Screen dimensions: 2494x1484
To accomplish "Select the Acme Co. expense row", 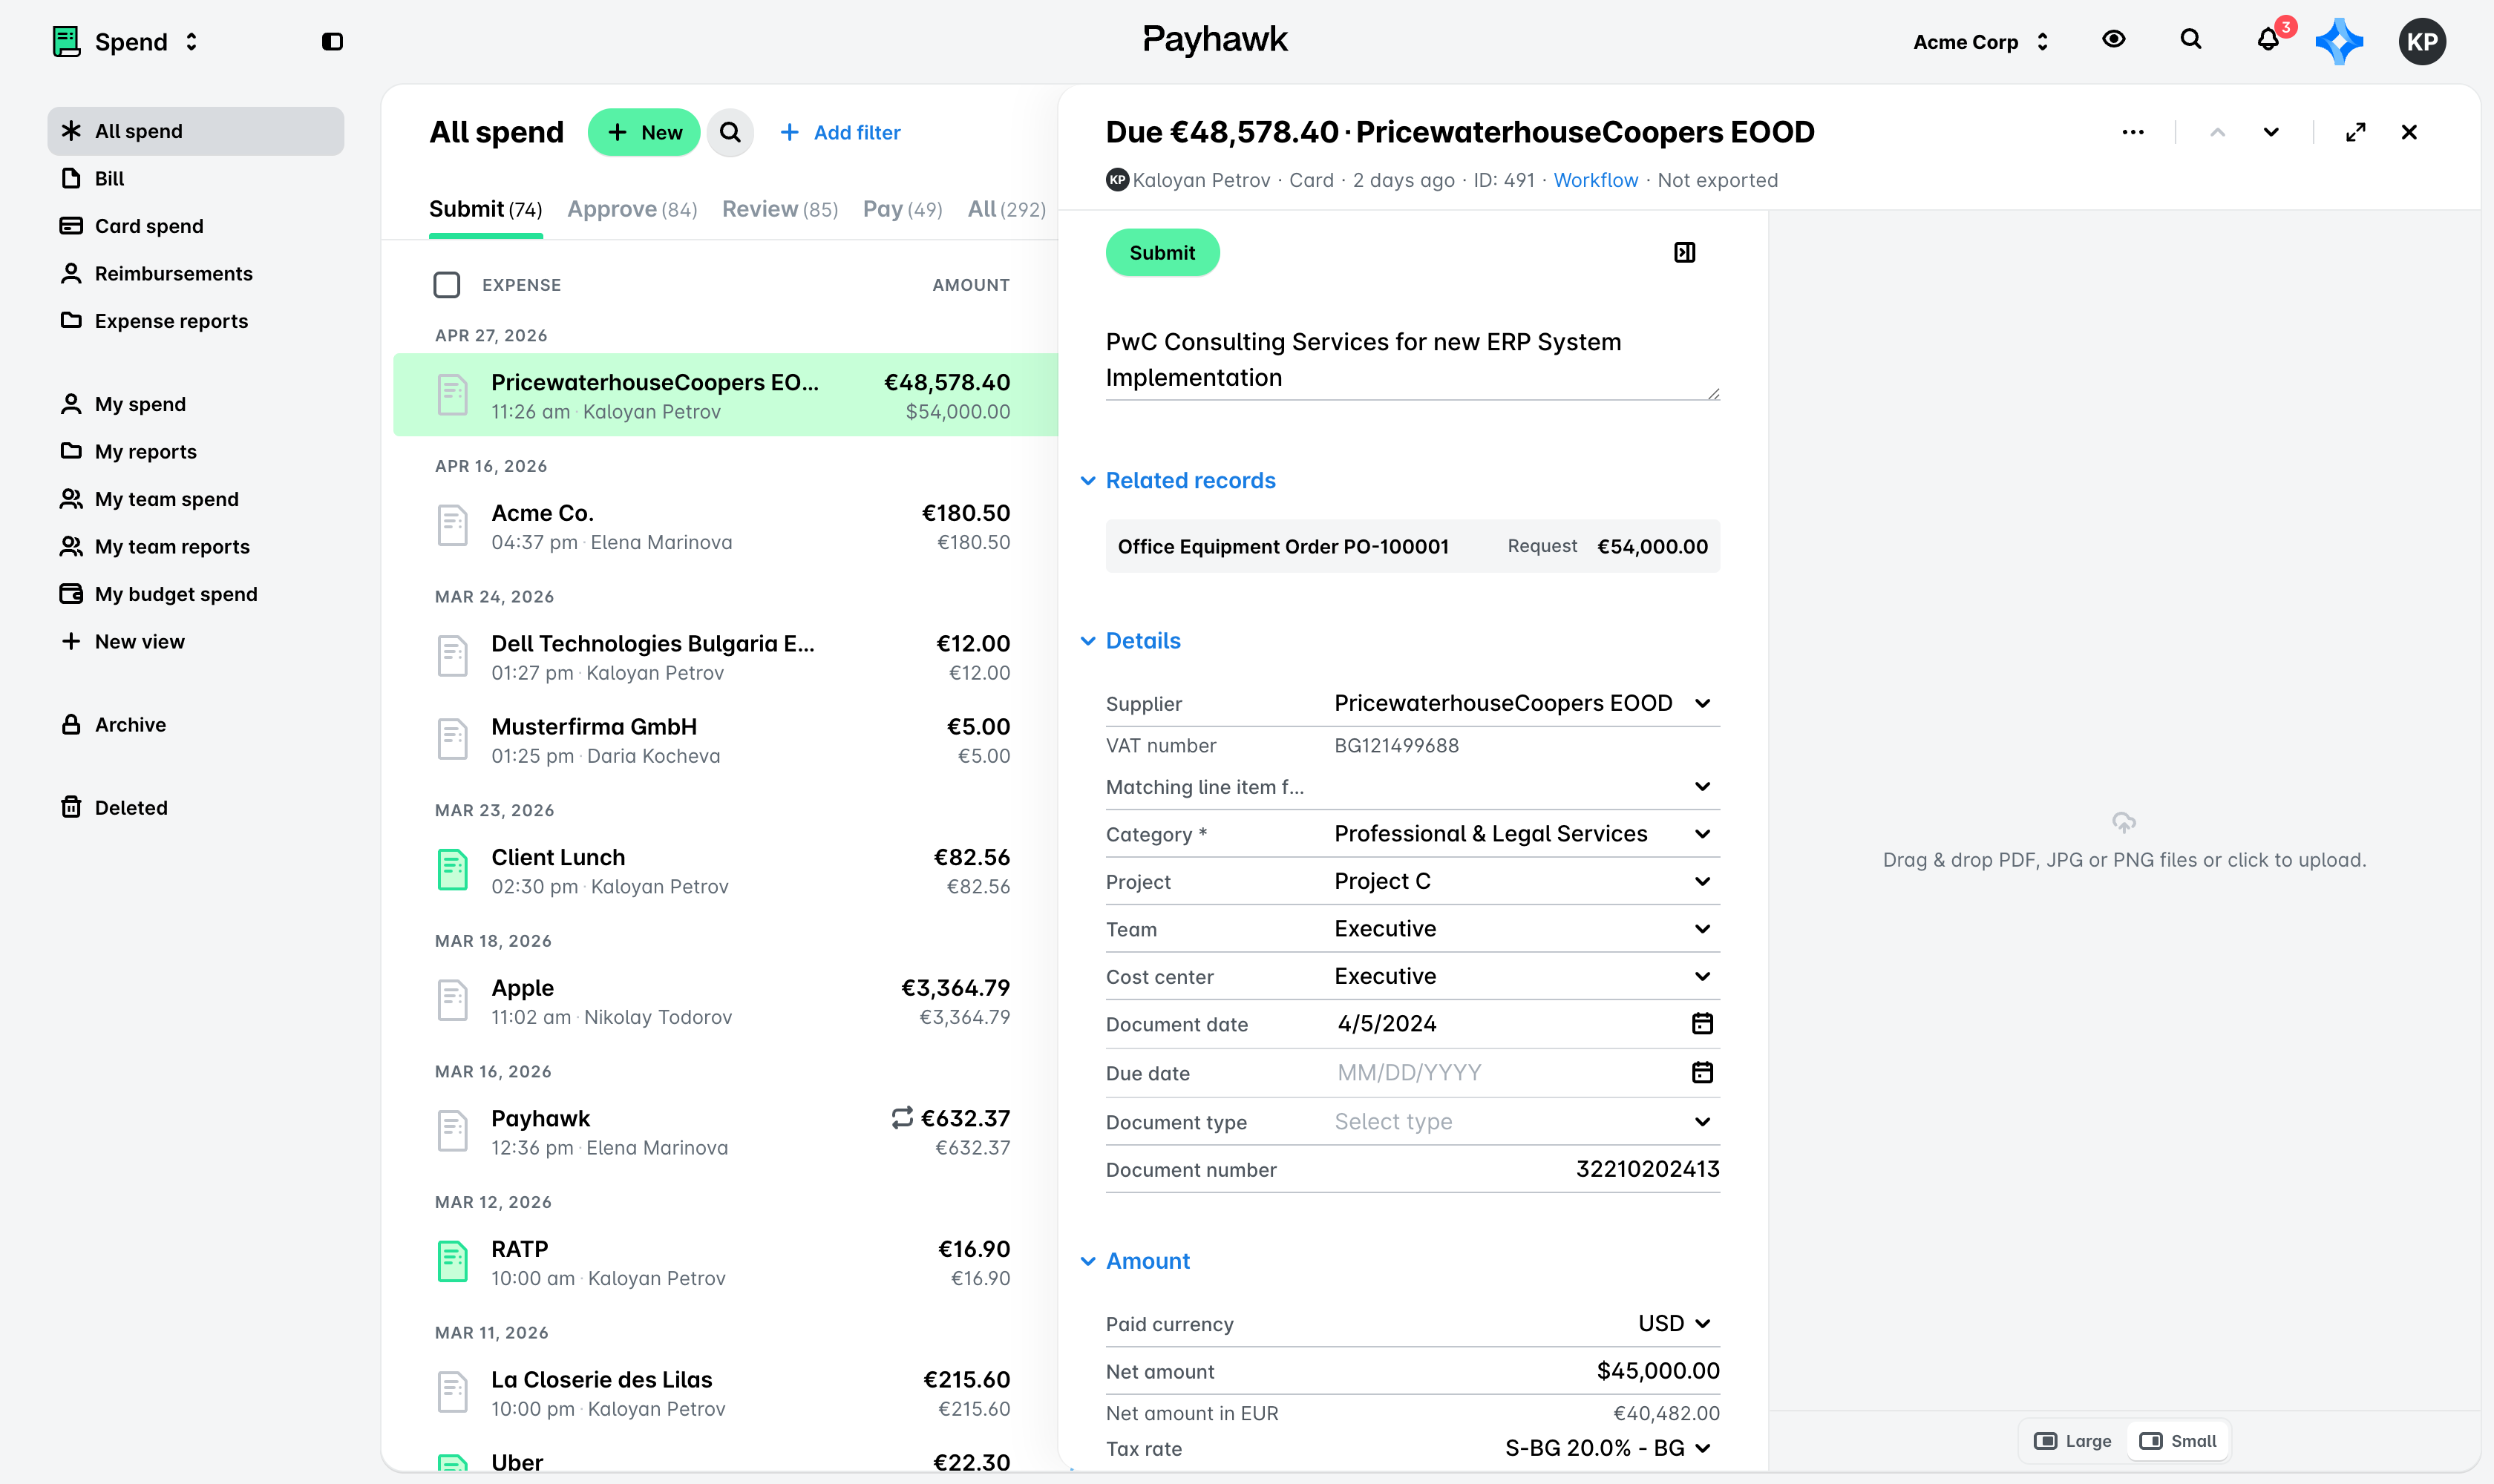I will [x=725, y=526].
